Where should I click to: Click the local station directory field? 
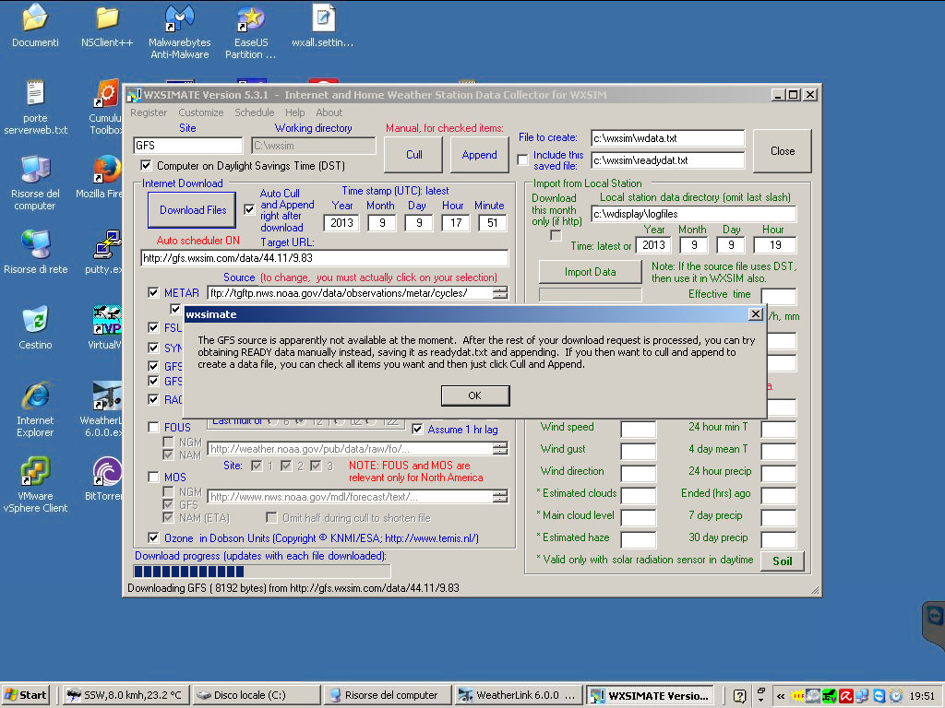point(694,214)
